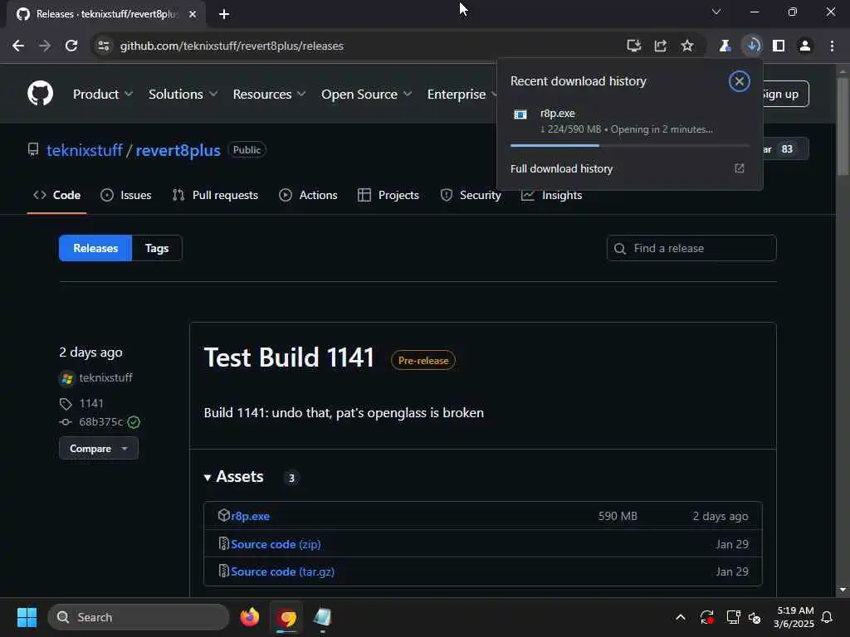Select the Releases button
Screen dimensions: 850x637
(95, 248)
